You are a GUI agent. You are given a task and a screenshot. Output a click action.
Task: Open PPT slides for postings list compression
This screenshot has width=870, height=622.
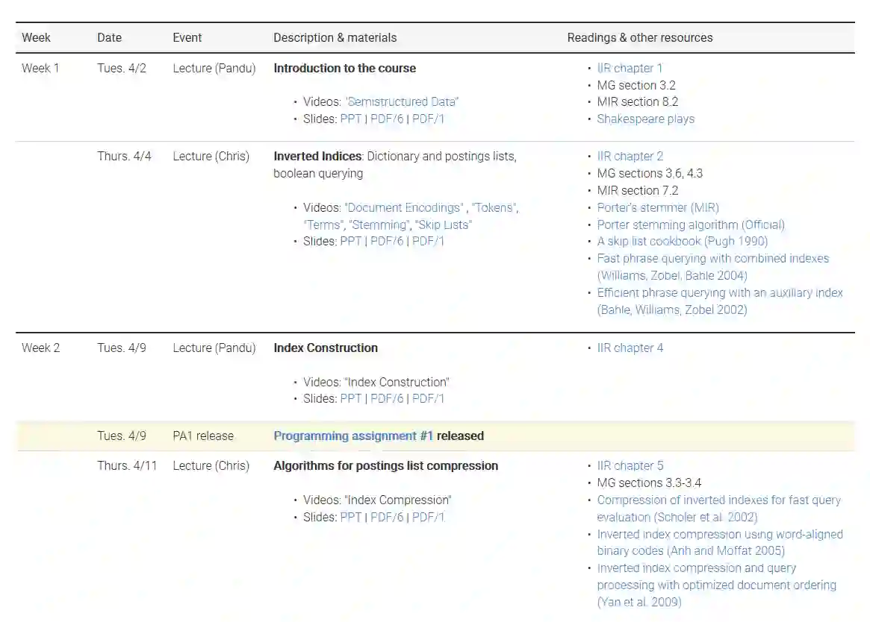[350, 517]
